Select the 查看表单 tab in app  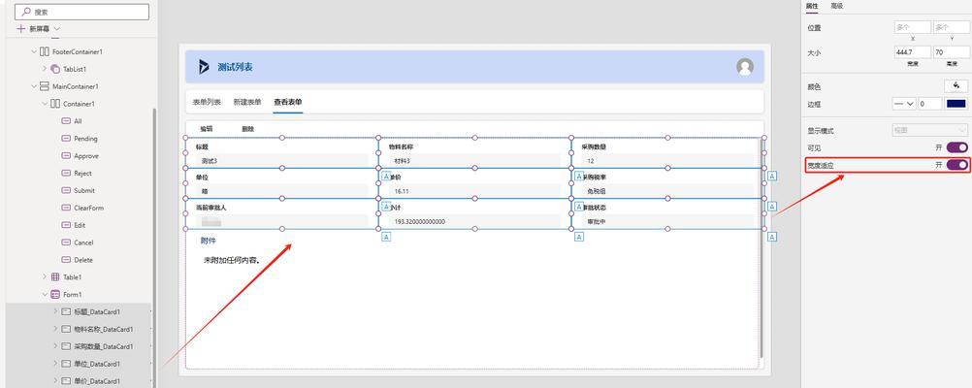[x=288, y=102]
